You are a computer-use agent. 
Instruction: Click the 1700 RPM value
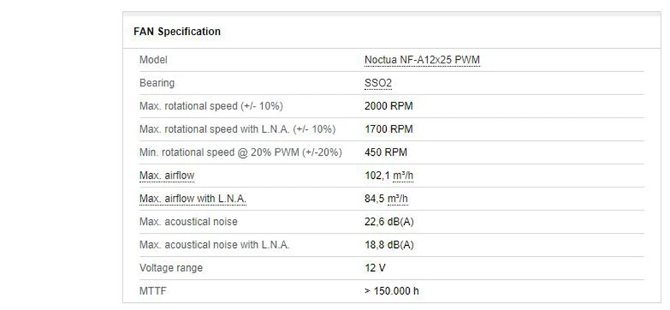point(389,130)
